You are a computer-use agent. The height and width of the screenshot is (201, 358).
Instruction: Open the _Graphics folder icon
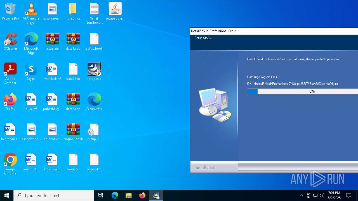tap(73, 12)
